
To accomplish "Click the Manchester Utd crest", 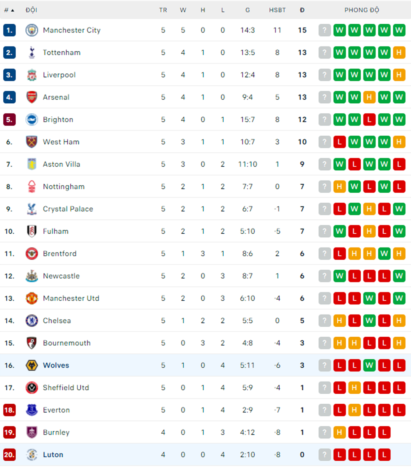I will point(32,298).
